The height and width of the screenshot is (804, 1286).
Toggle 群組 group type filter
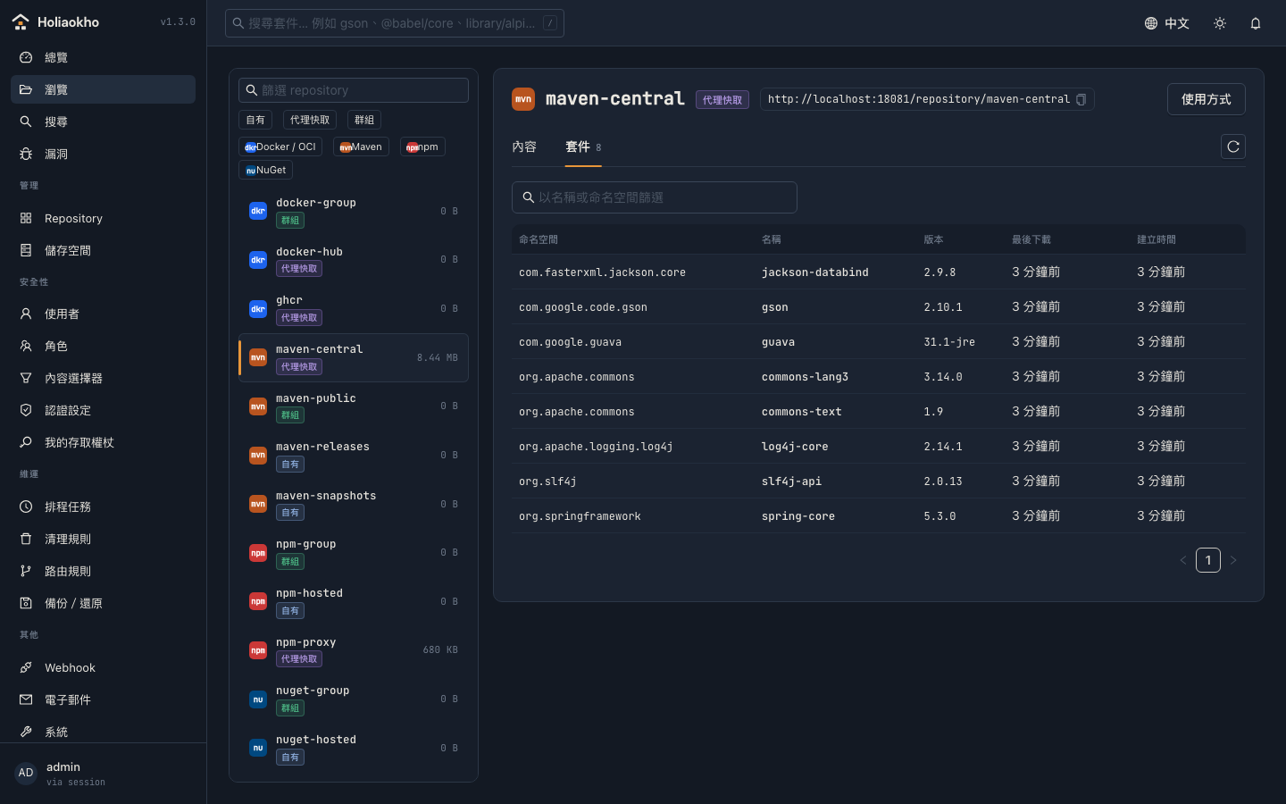(x=364, y=120)
